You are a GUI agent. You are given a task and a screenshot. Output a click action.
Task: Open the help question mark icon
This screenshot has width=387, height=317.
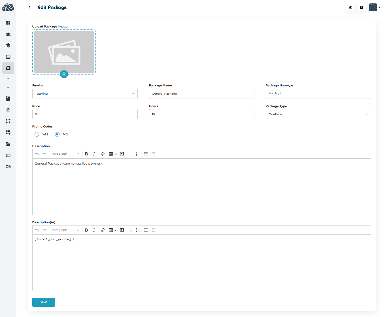(x=362, y=7)
